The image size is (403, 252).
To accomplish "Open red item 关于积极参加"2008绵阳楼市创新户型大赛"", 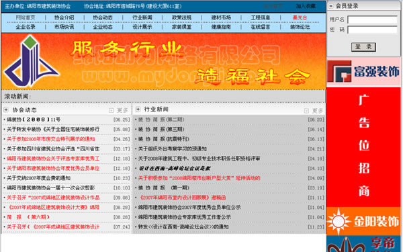I will [x=199, y=178].
